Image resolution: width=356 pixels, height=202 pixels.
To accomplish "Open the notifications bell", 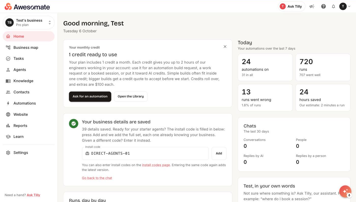I will (x=333, y=7).
